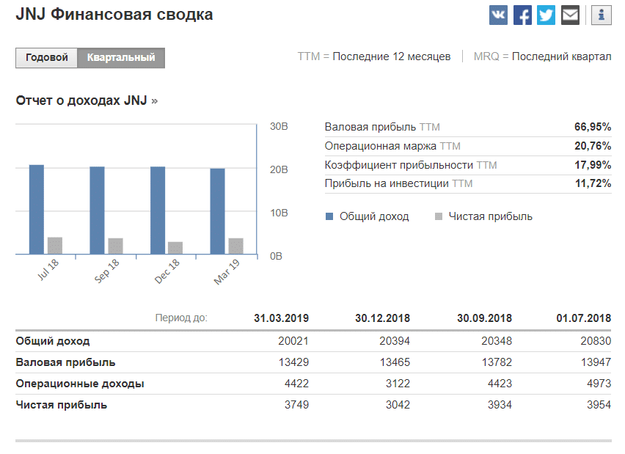This screenshot has width=625, height=454.
Task: Click the 66,95% gross margin value
Action: pos(593,127)
